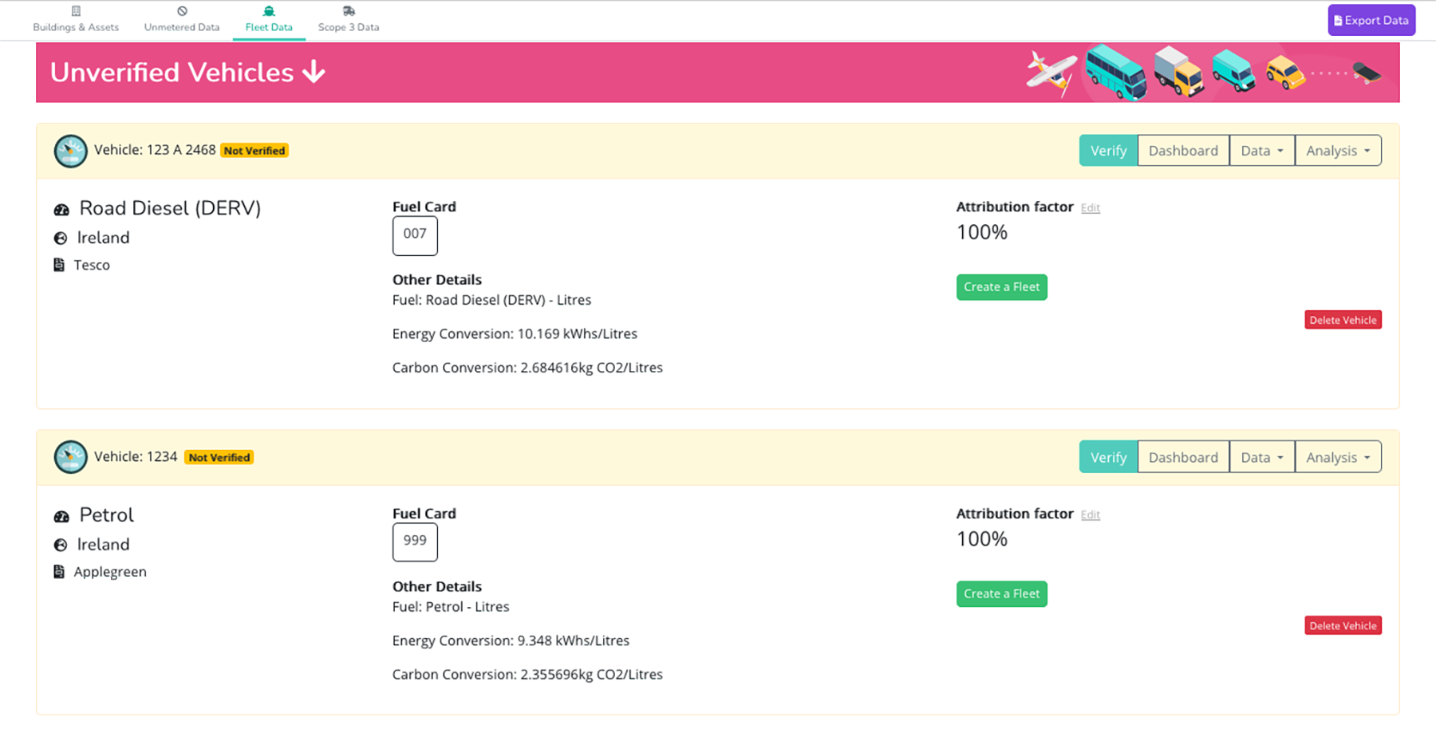Viewport: 1436px width, 729px height.
Task: Switch to the Unmetered Data tab
Action: click(x=182, y=20)
